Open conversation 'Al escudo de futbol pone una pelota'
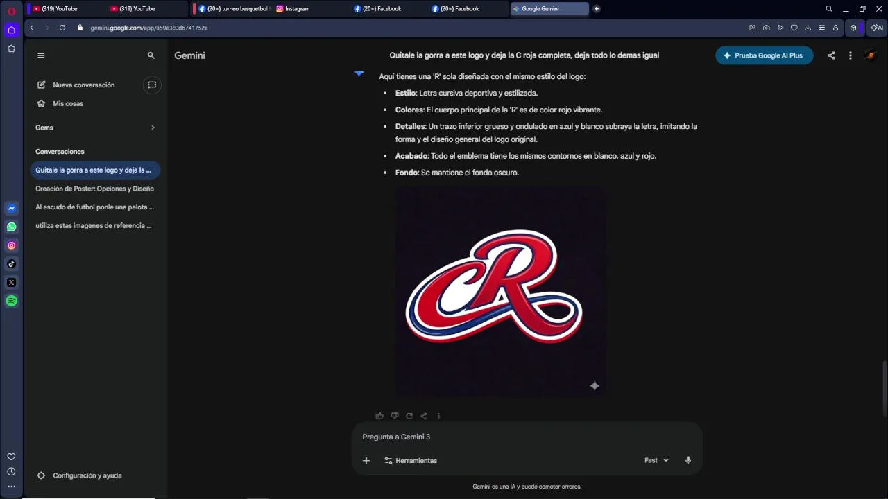The image size is (888, 499). [x=95, y=207]
